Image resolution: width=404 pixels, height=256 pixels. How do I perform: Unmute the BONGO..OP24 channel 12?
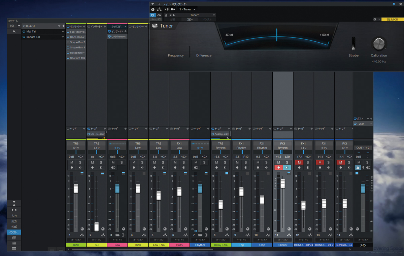coord(299,163)
